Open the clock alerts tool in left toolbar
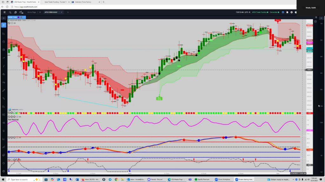Viewport: 325px width, 182px height. 4,42
